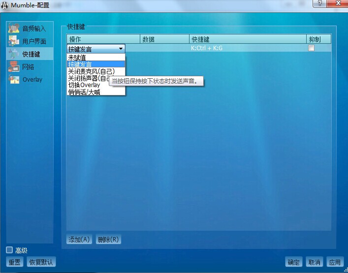Click the Overlay icon in sidebar
Screen dimensions: 348x273
point(14,79)
